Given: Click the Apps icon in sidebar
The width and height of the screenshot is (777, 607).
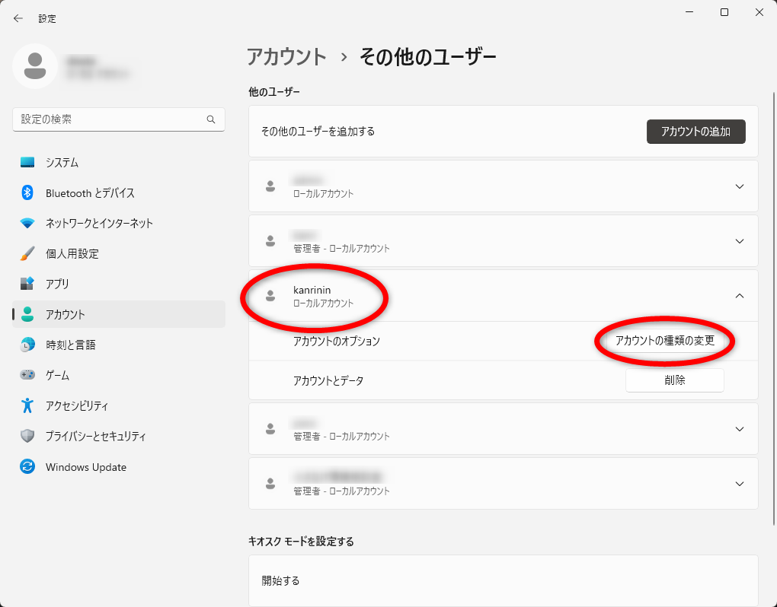Looking at the screenshot, I should (27, 284).
